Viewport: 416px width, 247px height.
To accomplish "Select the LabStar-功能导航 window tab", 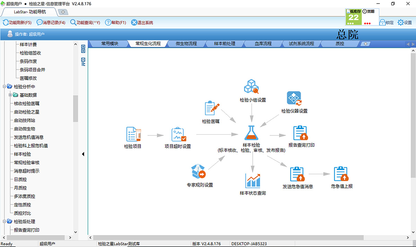I will coord(30,12).
